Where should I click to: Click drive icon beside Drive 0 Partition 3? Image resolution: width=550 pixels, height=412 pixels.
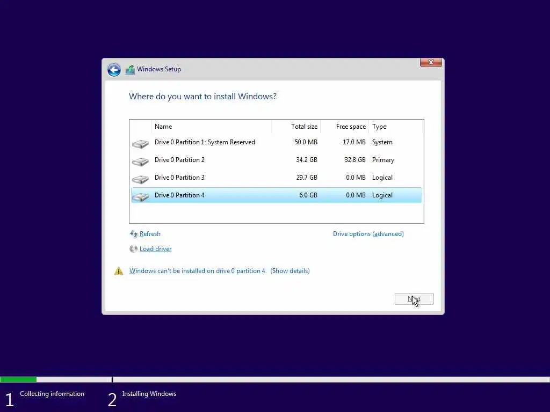[x=140, y=179]
